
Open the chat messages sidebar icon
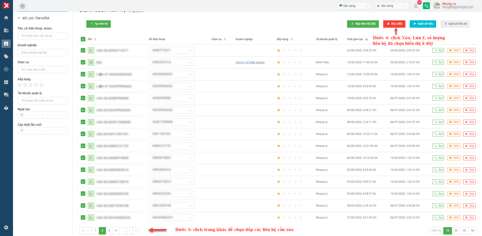[x=6, y=95]
